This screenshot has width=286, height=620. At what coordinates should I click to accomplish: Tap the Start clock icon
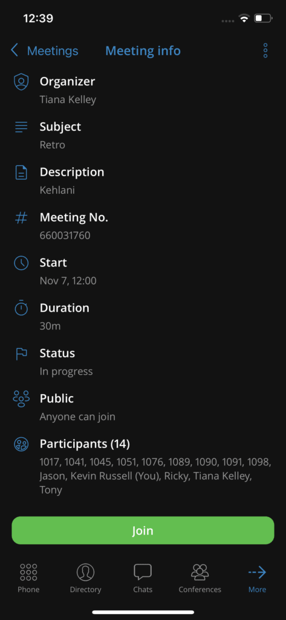(x=21, y=263)
